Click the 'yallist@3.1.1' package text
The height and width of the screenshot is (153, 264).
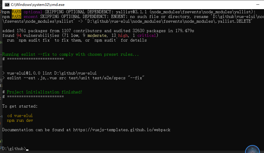tap(131, 12)
